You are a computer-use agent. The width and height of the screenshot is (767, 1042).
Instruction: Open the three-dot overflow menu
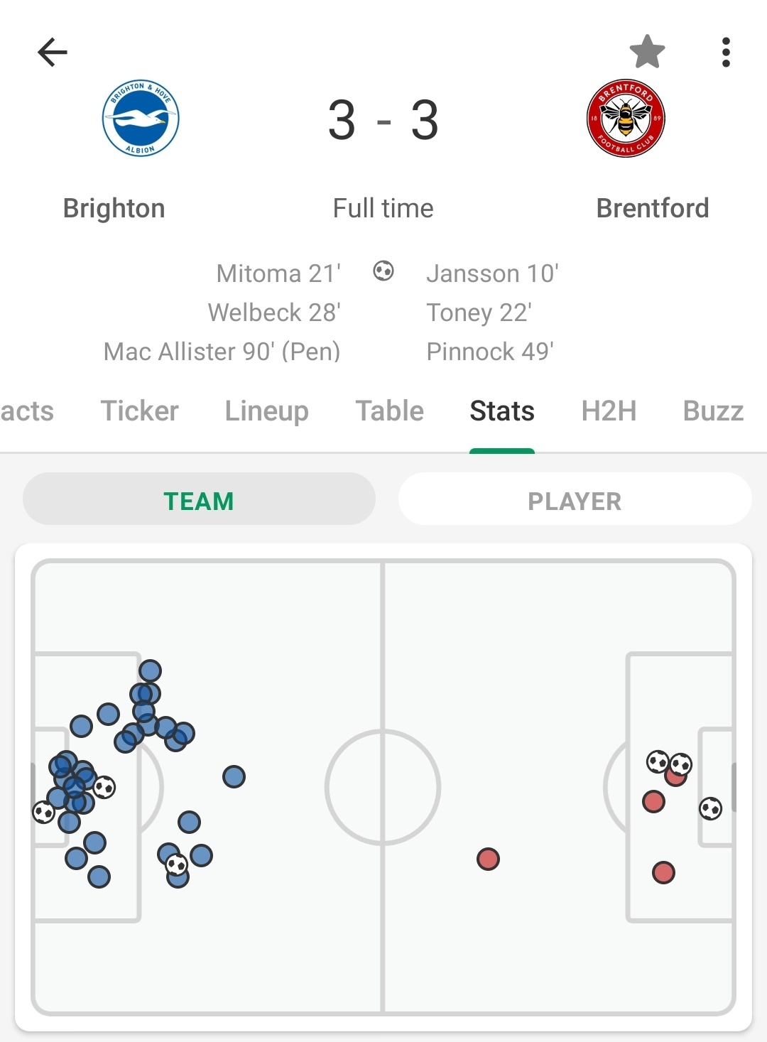(725, 53)
